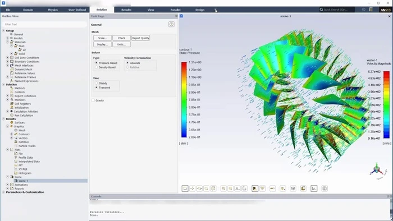Screen dimensions: 393x221
Task: Click the zoom out magnifier icon
Action: 230,188
